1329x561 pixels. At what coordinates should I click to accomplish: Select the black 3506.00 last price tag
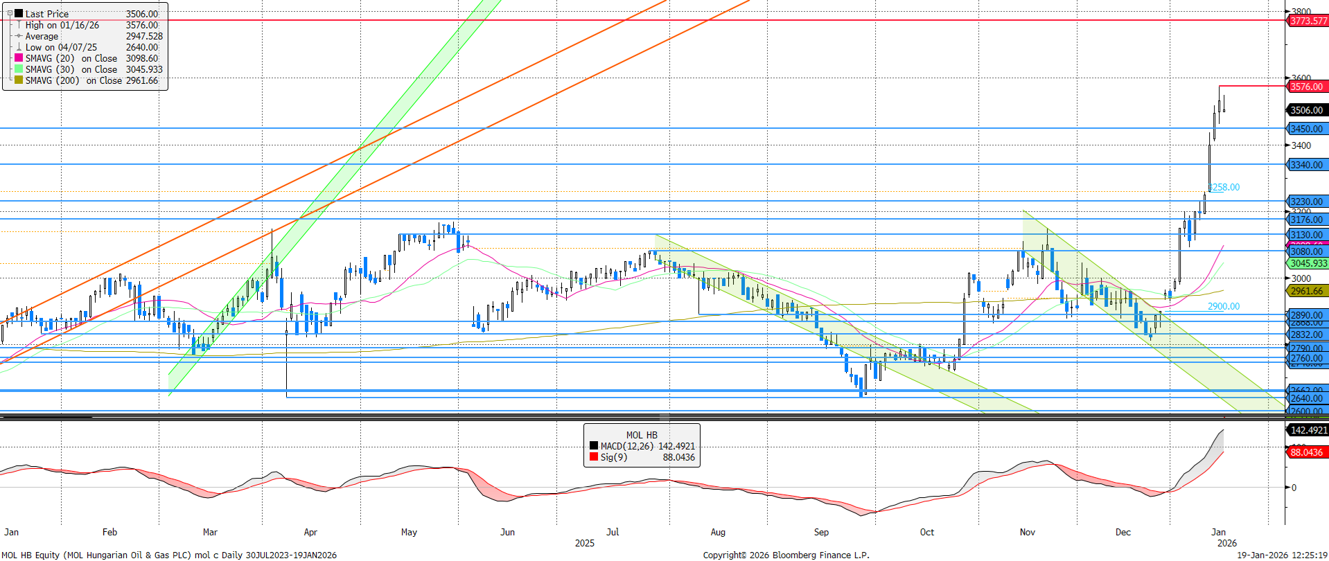[1306, 110]
